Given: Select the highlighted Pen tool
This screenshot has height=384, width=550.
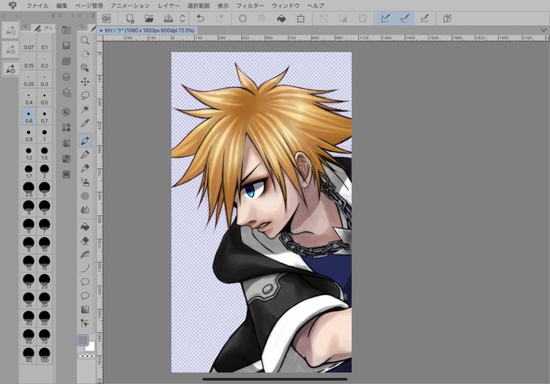Looking at the screenshot, I should 85,141.
